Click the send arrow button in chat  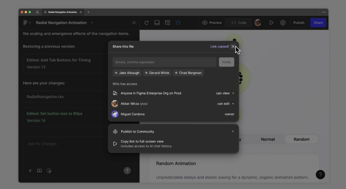click(127, 171)
